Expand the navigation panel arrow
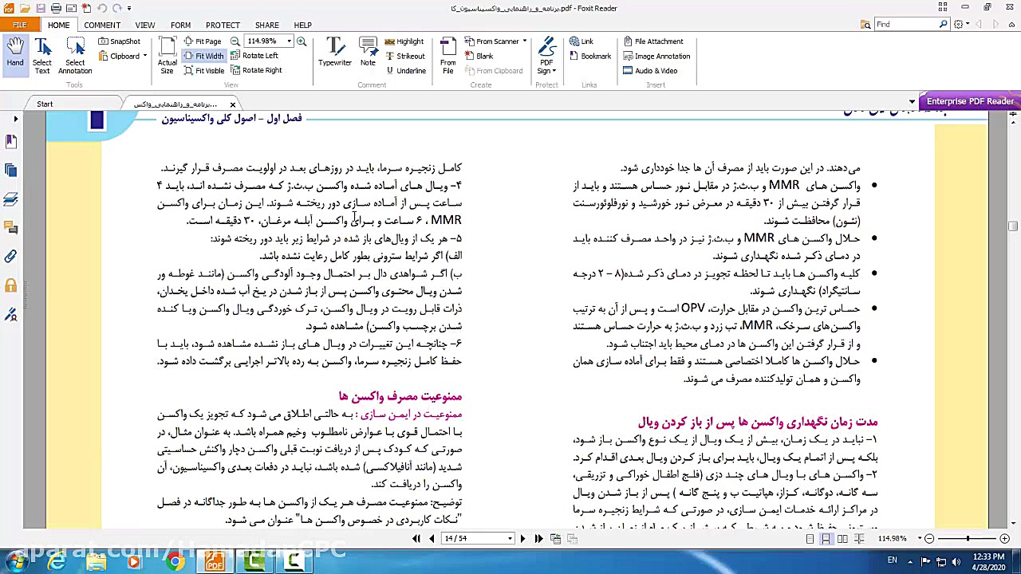 [15, 119]
